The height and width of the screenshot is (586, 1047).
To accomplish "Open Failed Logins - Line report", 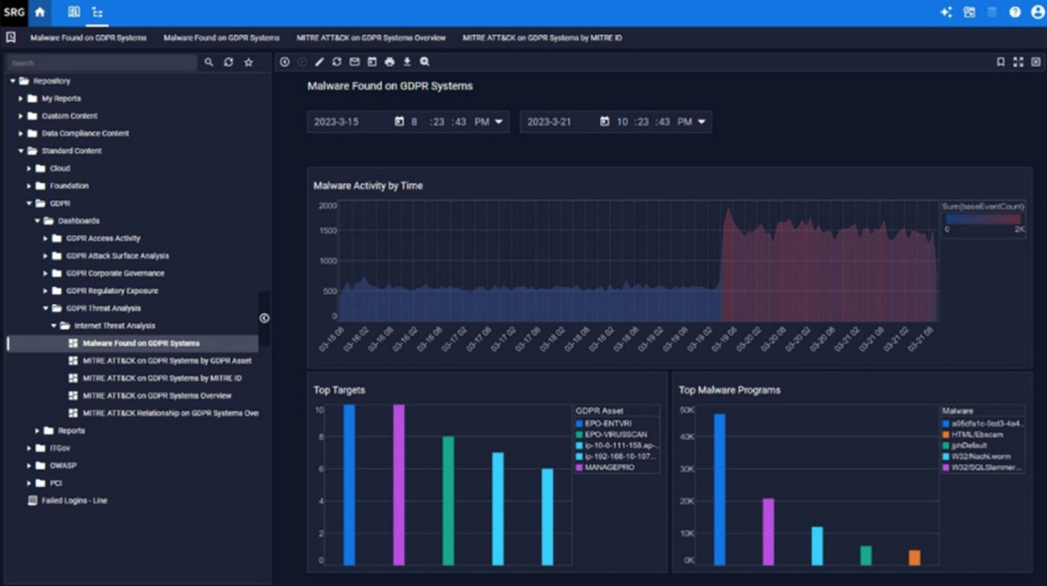I will tap(74, 500).
